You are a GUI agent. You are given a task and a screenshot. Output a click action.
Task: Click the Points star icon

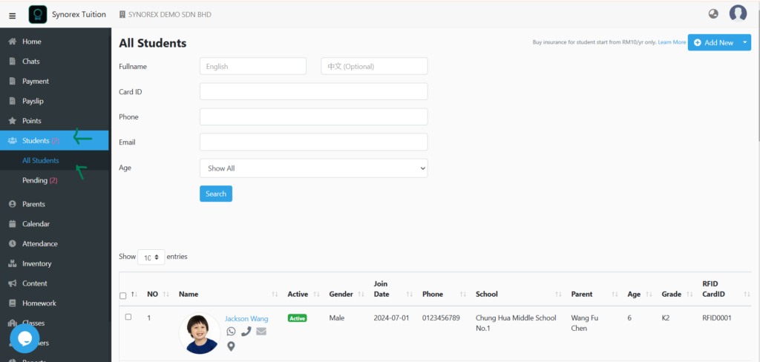(x=13, y=121)
